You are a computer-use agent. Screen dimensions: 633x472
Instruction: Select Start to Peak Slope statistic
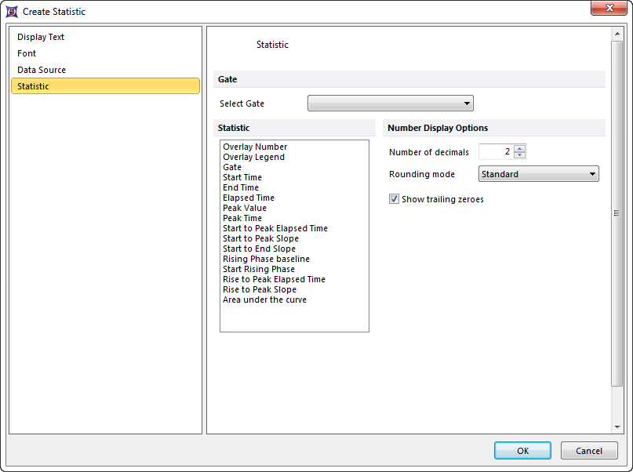click(x=260, y=238)
